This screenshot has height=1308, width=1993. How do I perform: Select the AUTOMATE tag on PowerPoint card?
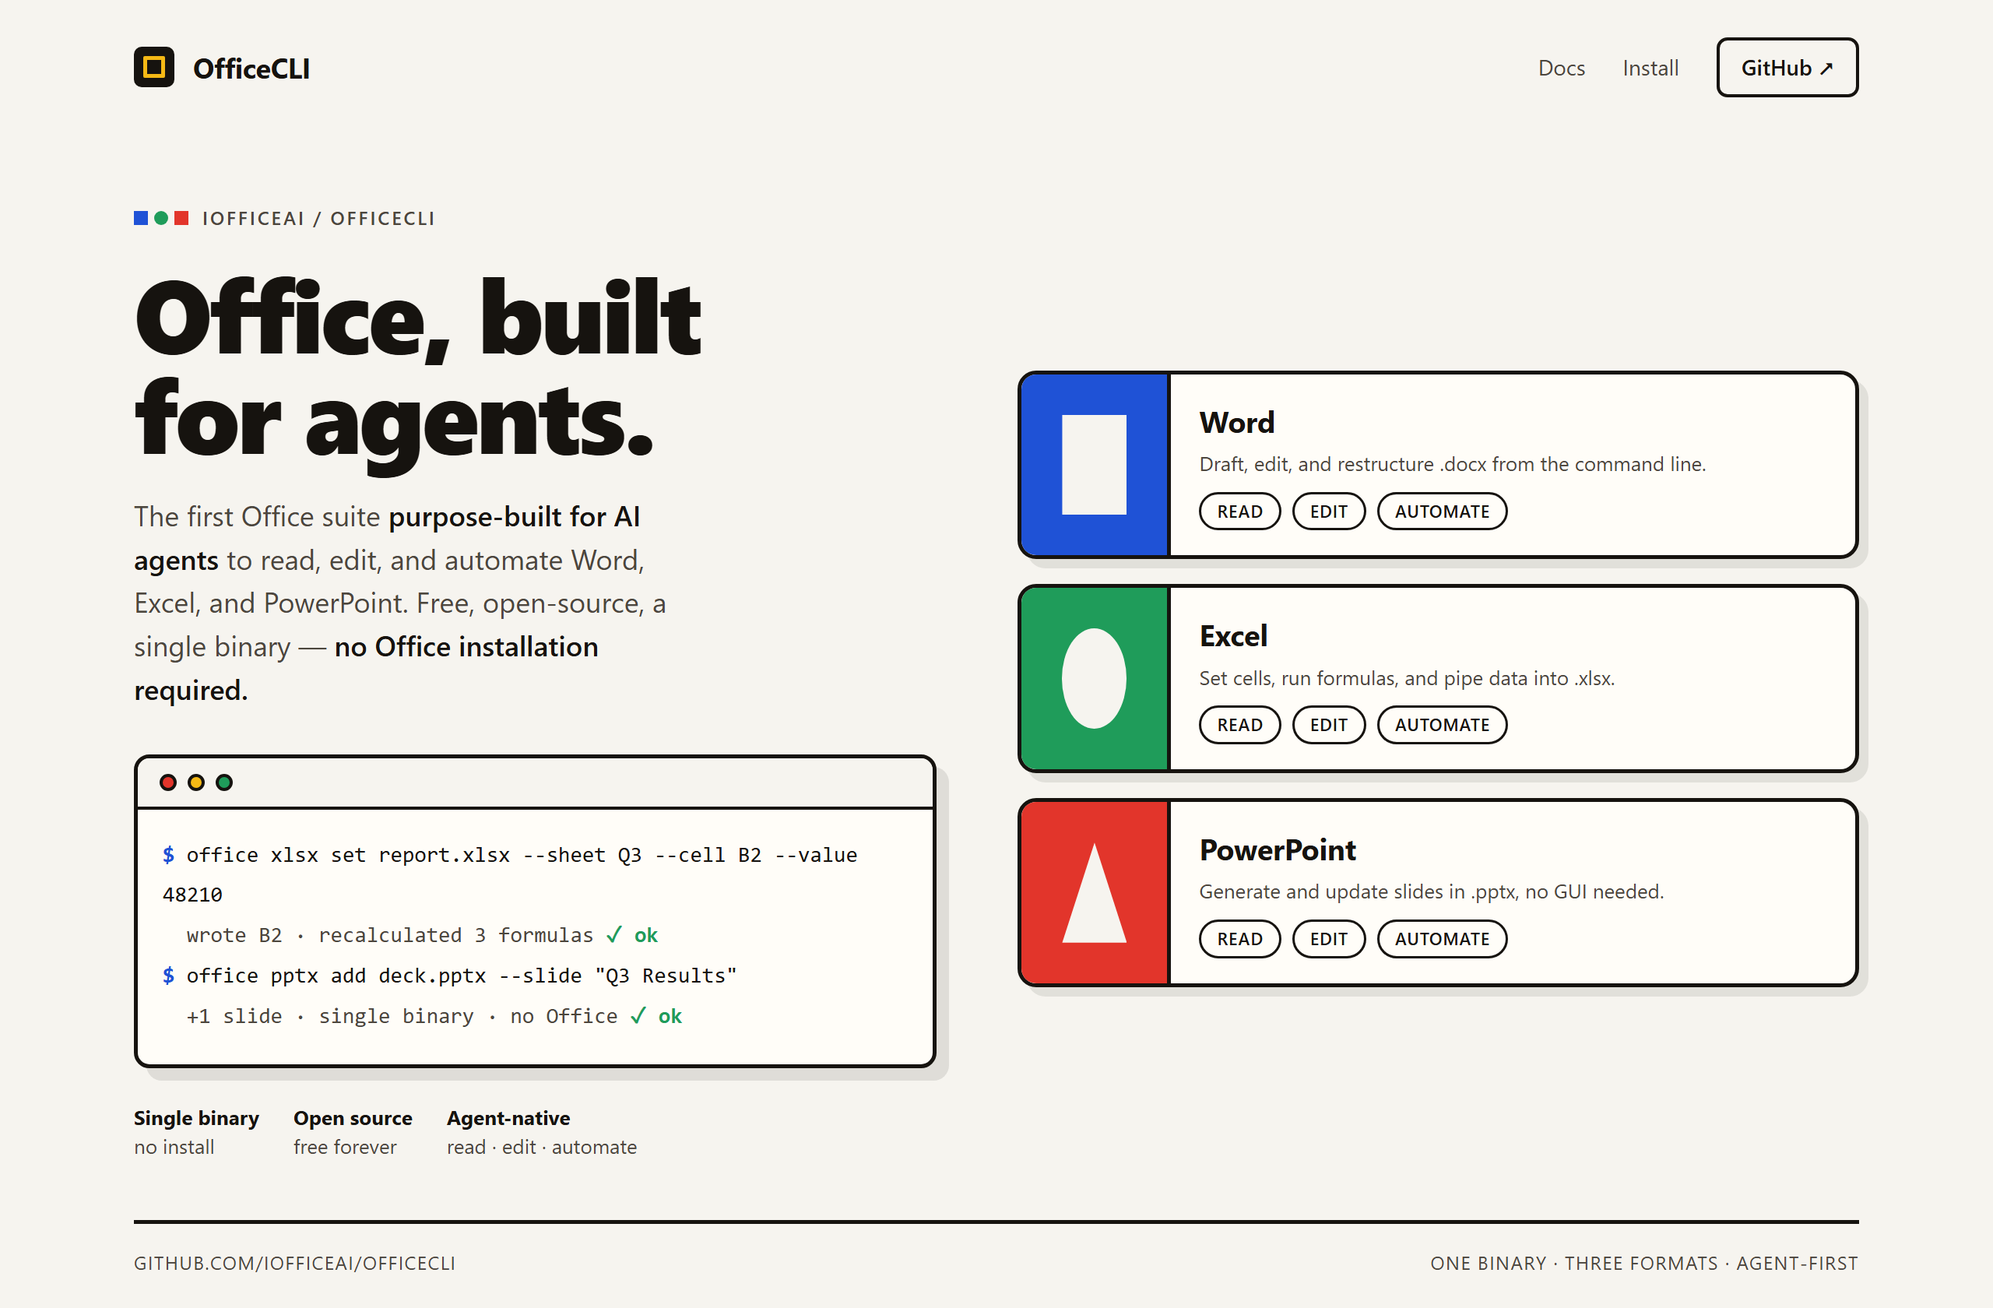click(x=1441, y=939)
